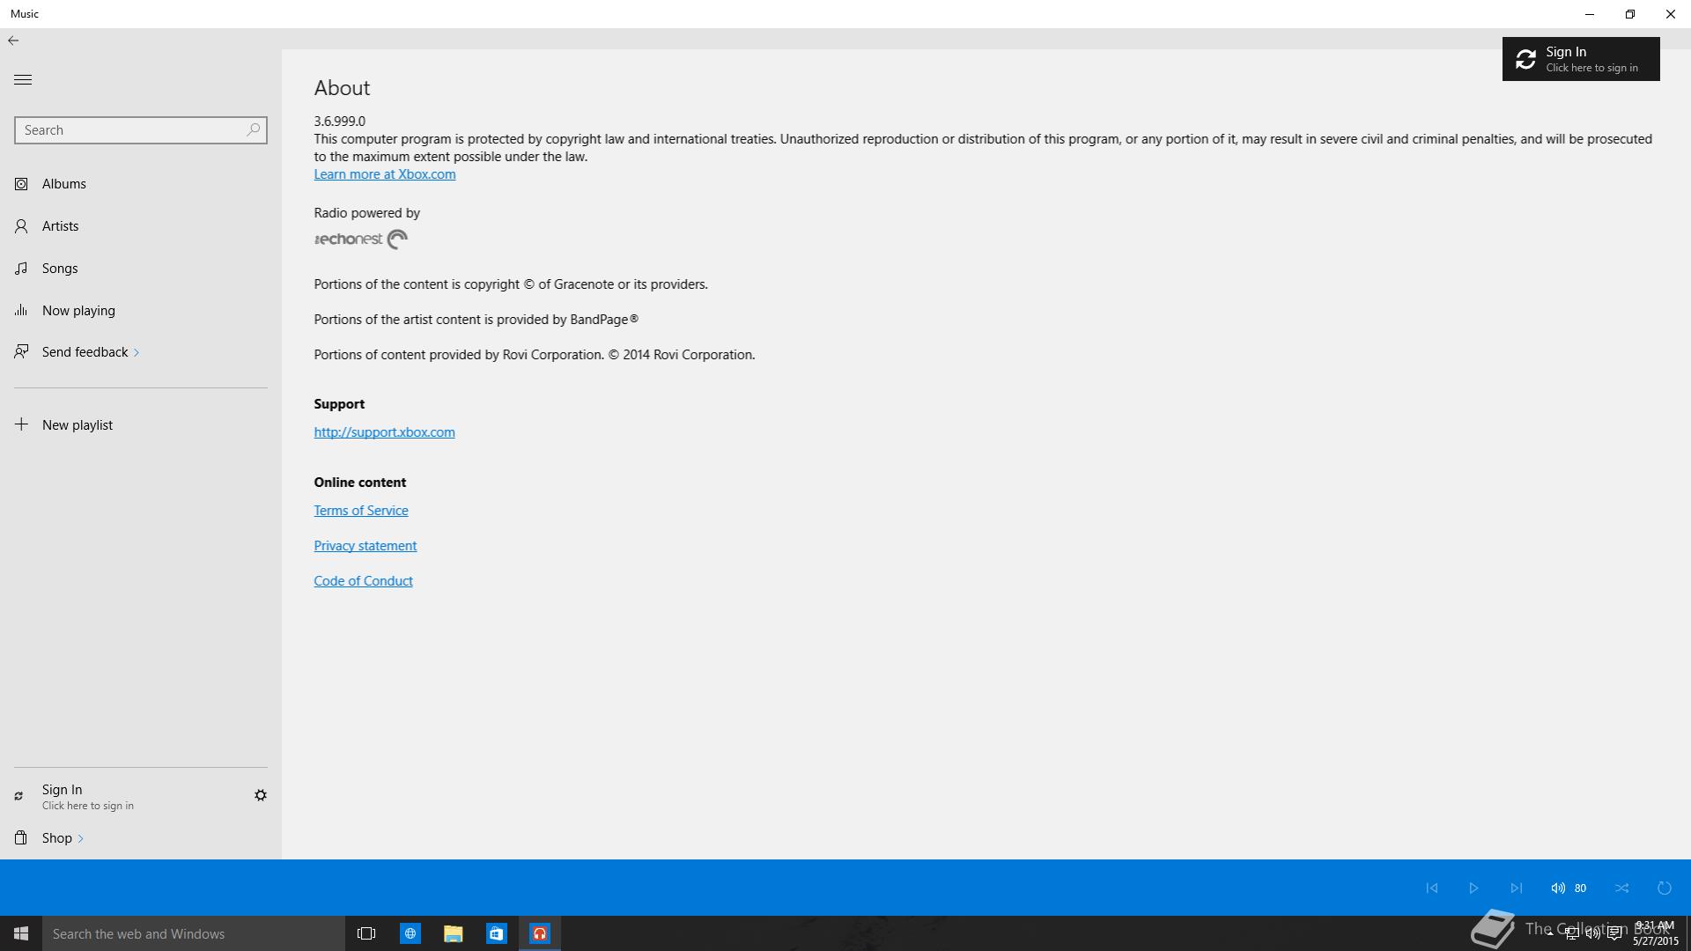Open Code of Conduct link

point(363,581)
